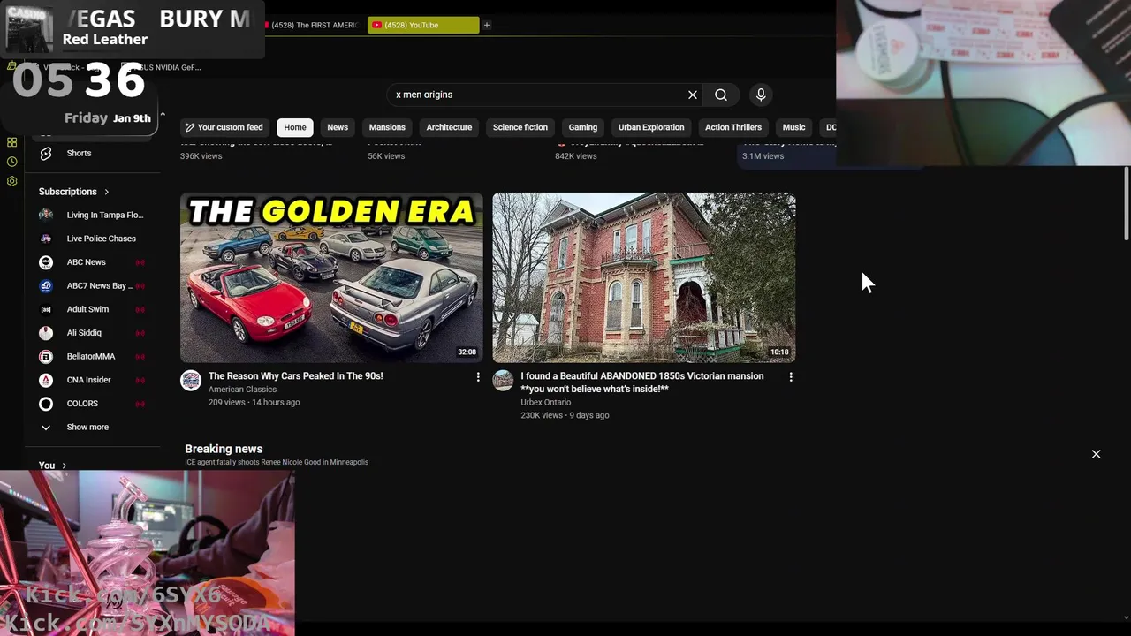Image resolution: width=1131 pixels, height=636 pixels.
Task: Open ABC7 News Bay channel avatar
Action: (46, 285)
